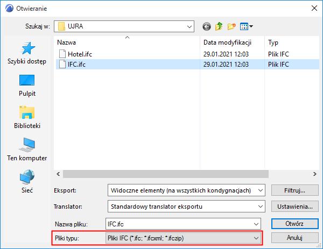The height and width of the screenshot is (249, 323).
Task: Click the Ustawienia... button
Action: 295,207
